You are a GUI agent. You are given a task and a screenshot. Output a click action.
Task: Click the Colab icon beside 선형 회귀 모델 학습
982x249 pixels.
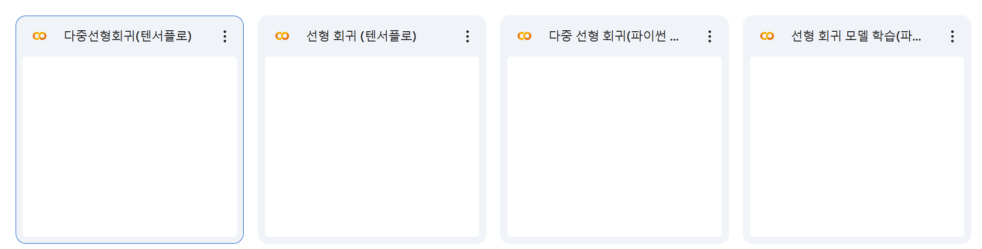tap(767, 36)
